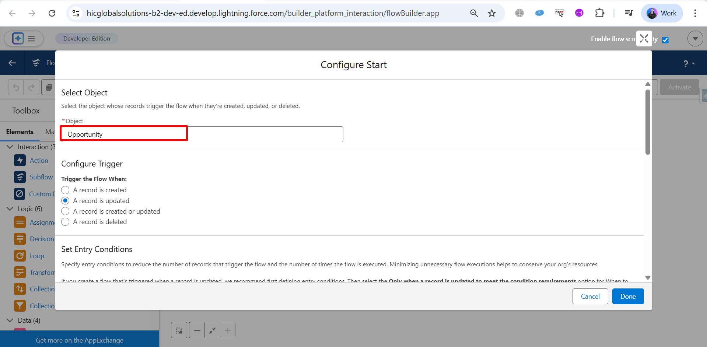Select 'A record is created or updated'
Image resolution: width=707 pixels, height=347 pixels.
point(65,211)
